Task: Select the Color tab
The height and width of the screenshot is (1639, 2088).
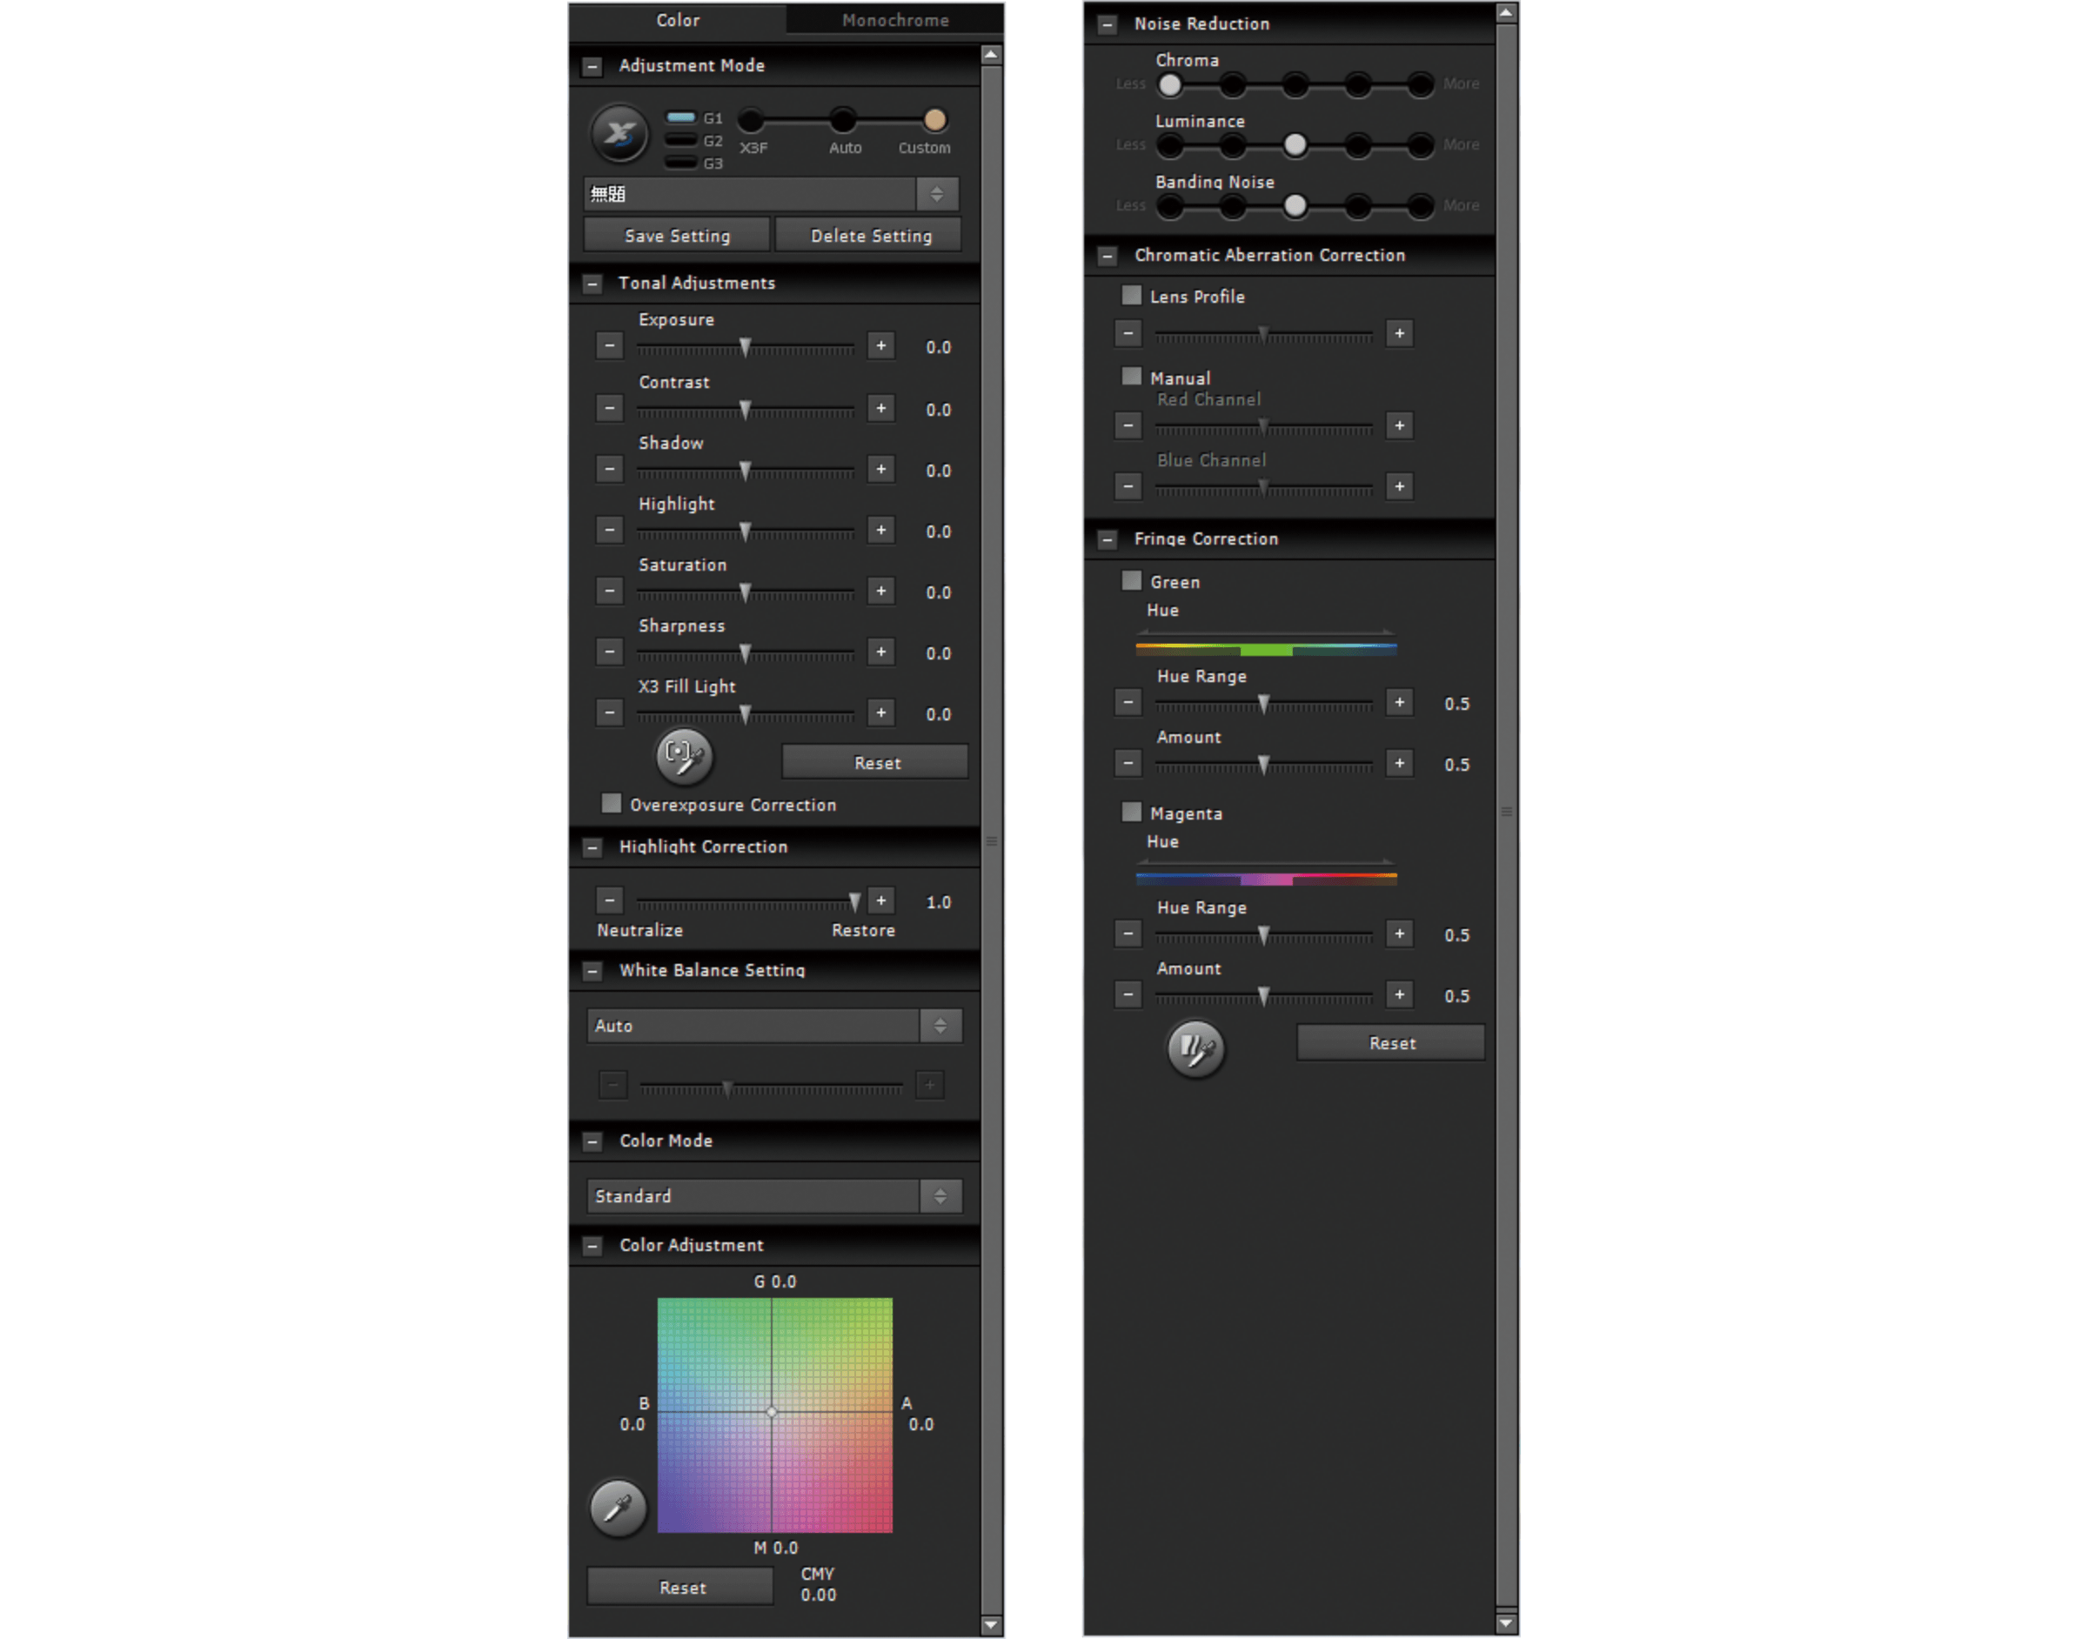Action: [x=678, y=18]
